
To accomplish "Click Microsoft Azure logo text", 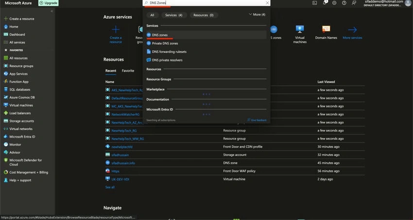I will 18,3.
